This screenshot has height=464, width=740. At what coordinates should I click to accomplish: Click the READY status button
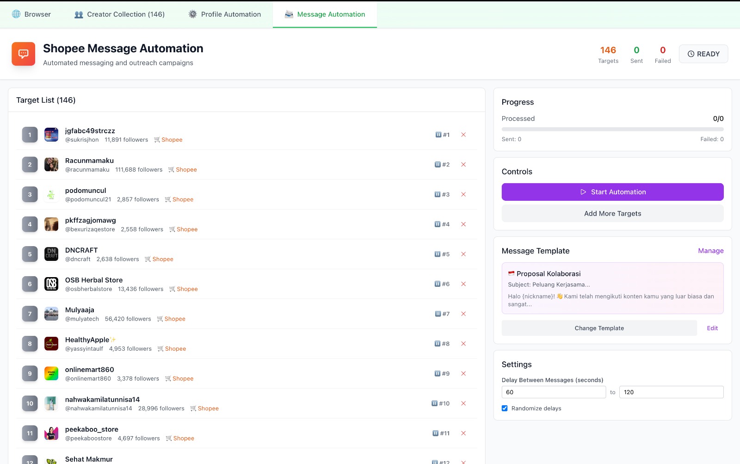pos(703,54)
